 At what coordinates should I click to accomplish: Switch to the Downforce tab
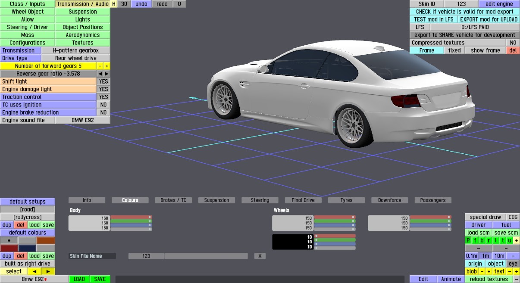389,200
